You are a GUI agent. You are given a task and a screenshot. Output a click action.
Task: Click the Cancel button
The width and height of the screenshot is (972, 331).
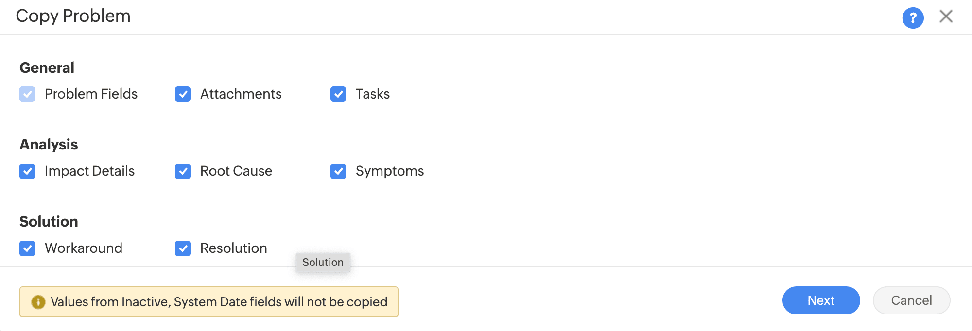pos(911,300)
